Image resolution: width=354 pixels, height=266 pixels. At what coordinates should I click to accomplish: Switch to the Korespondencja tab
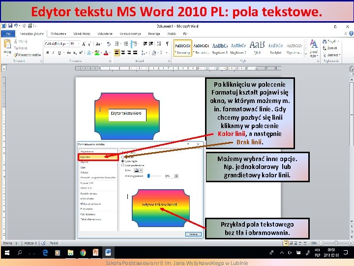pos(130,33)
